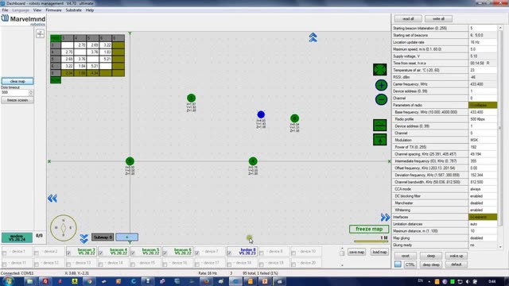The image size is (509, 286).
Task: Toggle the hedge 8 checkbox
Action: pos(229,253)
